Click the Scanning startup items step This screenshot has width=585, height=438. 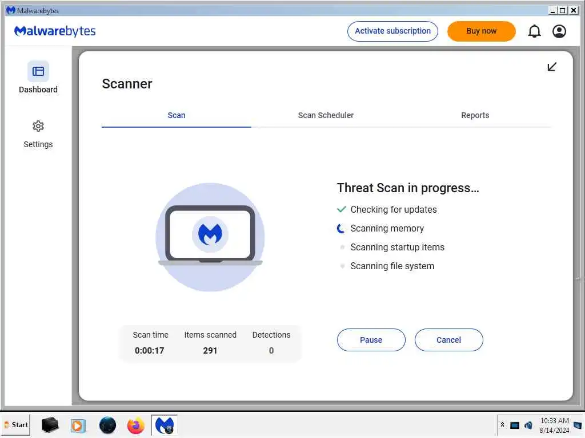click(x=398, y=248)
